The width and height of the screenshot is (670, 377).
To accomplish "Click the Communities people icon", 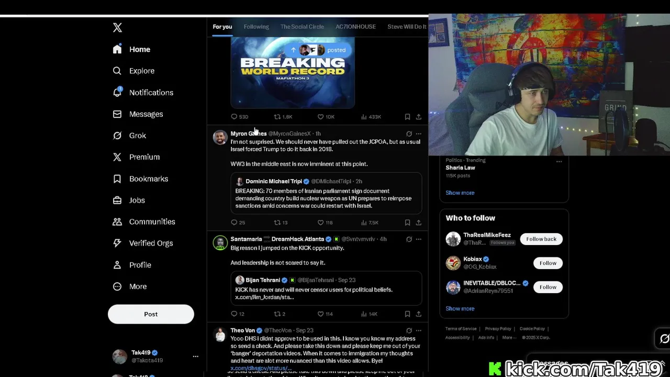I will point(117,222).
